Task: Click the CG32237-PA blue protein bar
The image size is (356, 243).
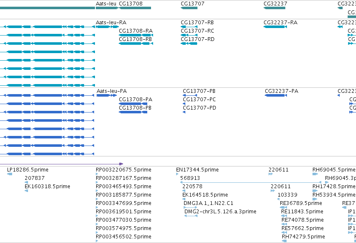Action: click(276, 95)
